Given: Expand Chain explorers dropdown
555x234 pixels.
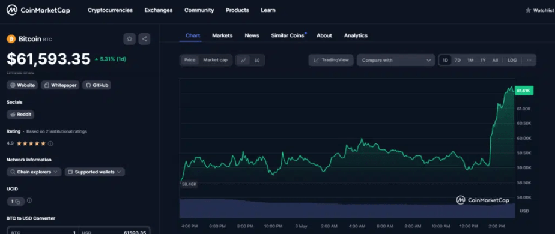Looking at the screenshot, I should pos(34,172).
